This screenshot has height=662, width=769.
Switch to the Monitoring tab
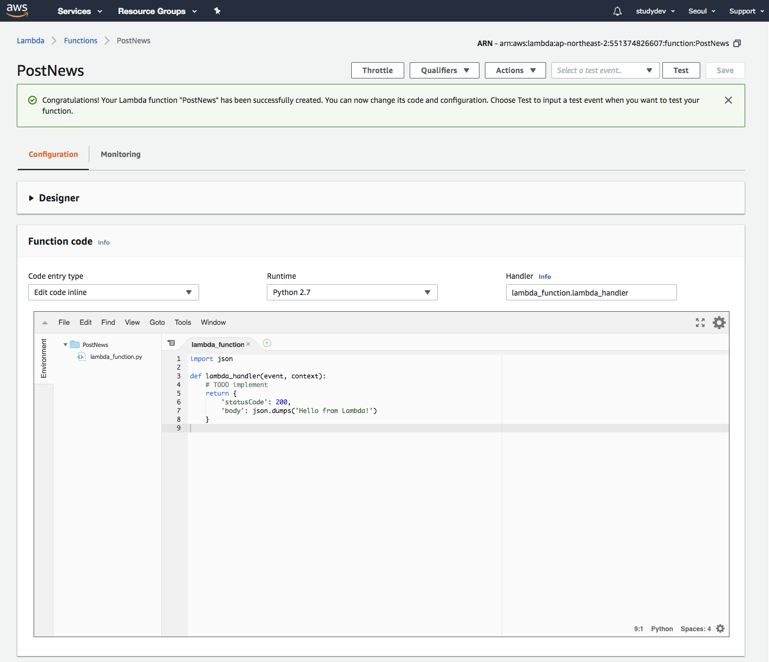click(x=121, y=154)
